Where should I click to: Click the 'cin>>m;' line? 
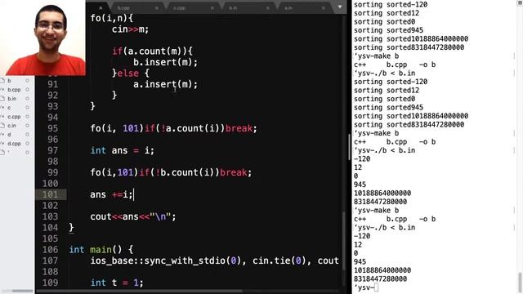point(130,29)
